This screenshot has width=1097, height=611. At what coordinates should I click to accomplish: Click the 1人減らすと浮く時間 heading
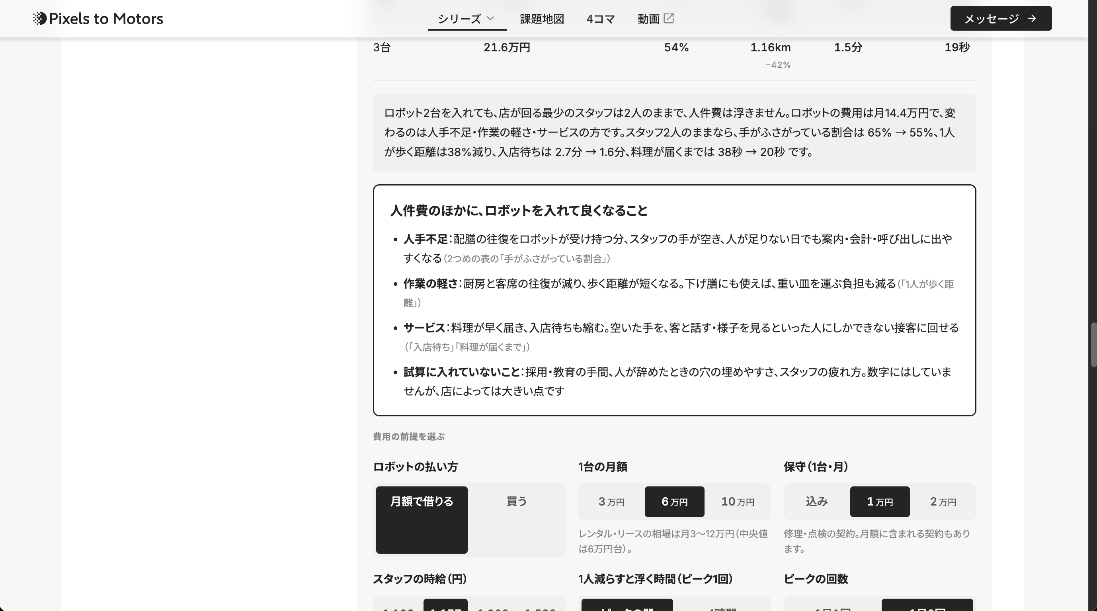(656, 579)
